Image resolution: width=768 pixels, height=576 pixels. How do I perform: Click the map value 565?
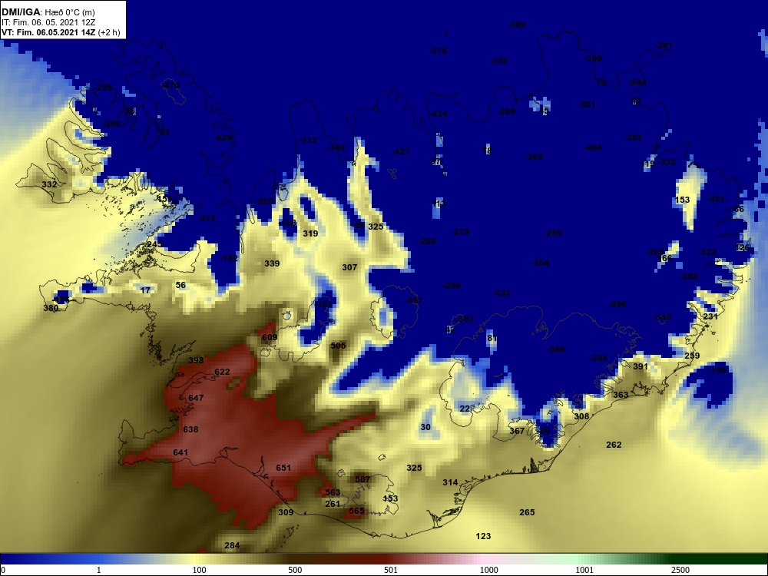click(x=356, y=511)
